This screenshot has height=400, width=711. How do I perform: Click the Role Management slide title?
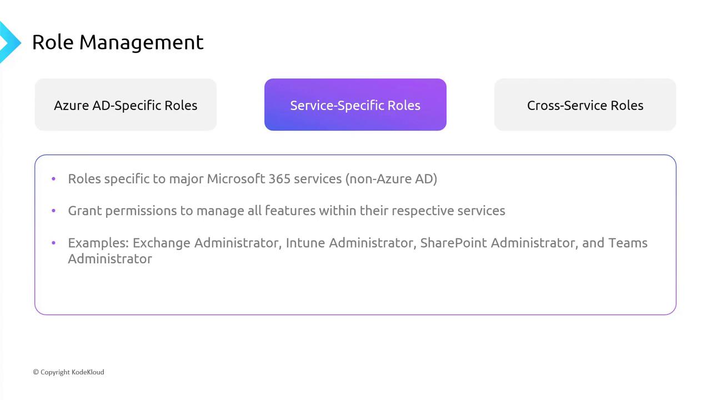pos(118,42)
